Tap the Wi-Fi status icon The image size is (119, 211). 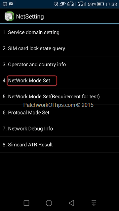[x=62, y=4]
